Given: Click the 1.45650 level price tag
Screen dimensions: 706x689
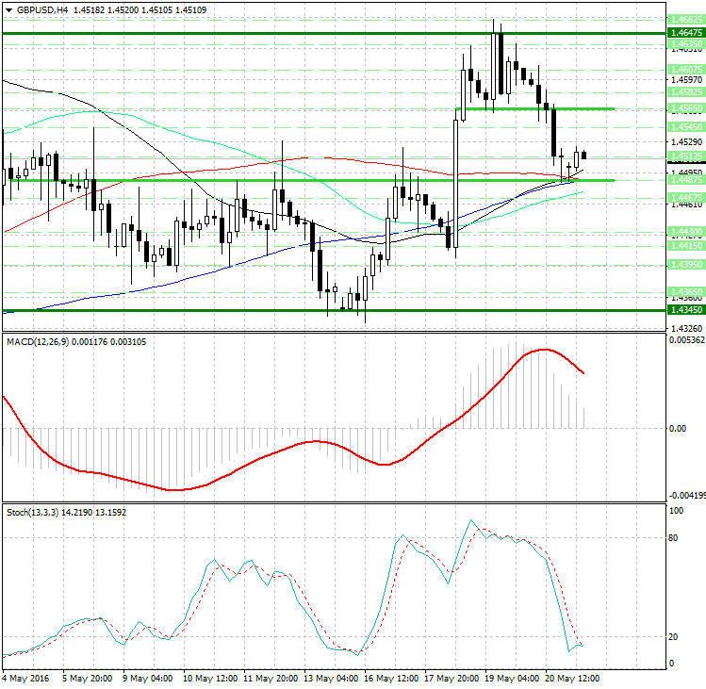Looking at the screenshot, I should pyautogui.click(x=684, y=108).
